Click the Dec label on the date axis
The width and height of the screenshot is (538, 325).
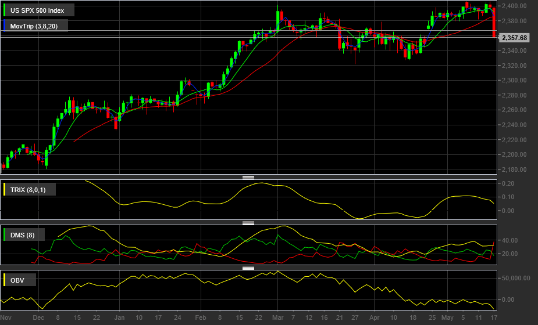point(38,317)
